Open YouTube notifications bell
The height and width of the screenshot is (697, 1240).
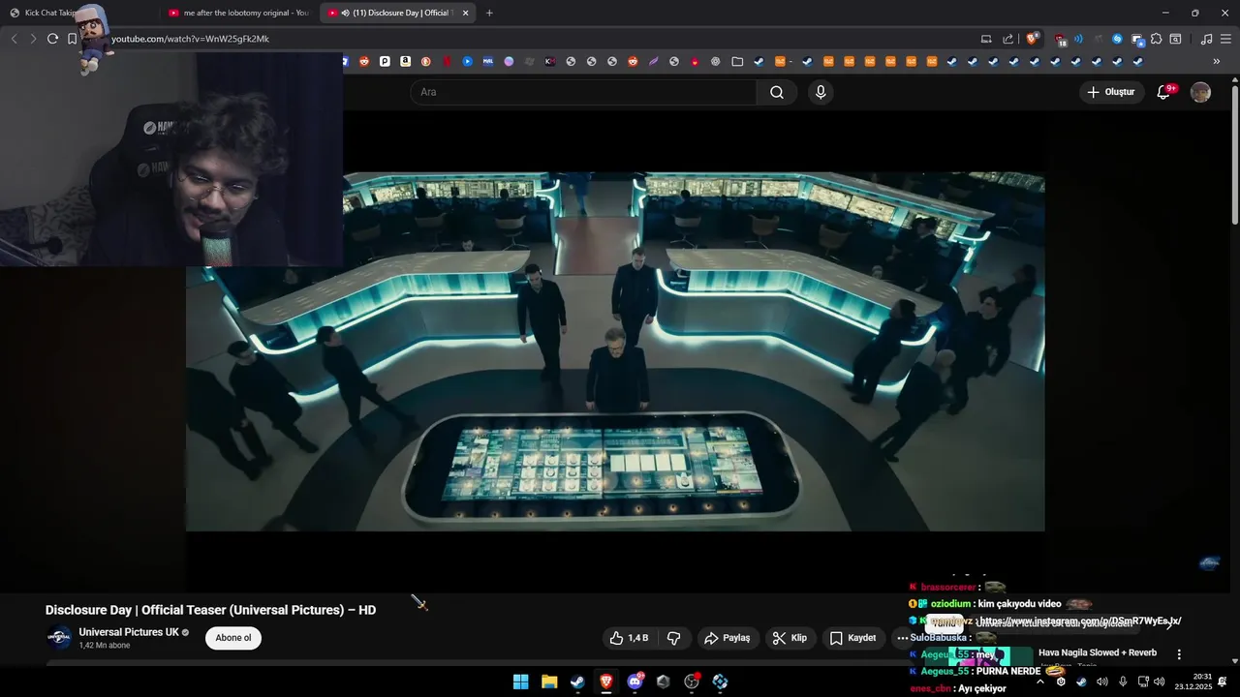[1163, 92]
